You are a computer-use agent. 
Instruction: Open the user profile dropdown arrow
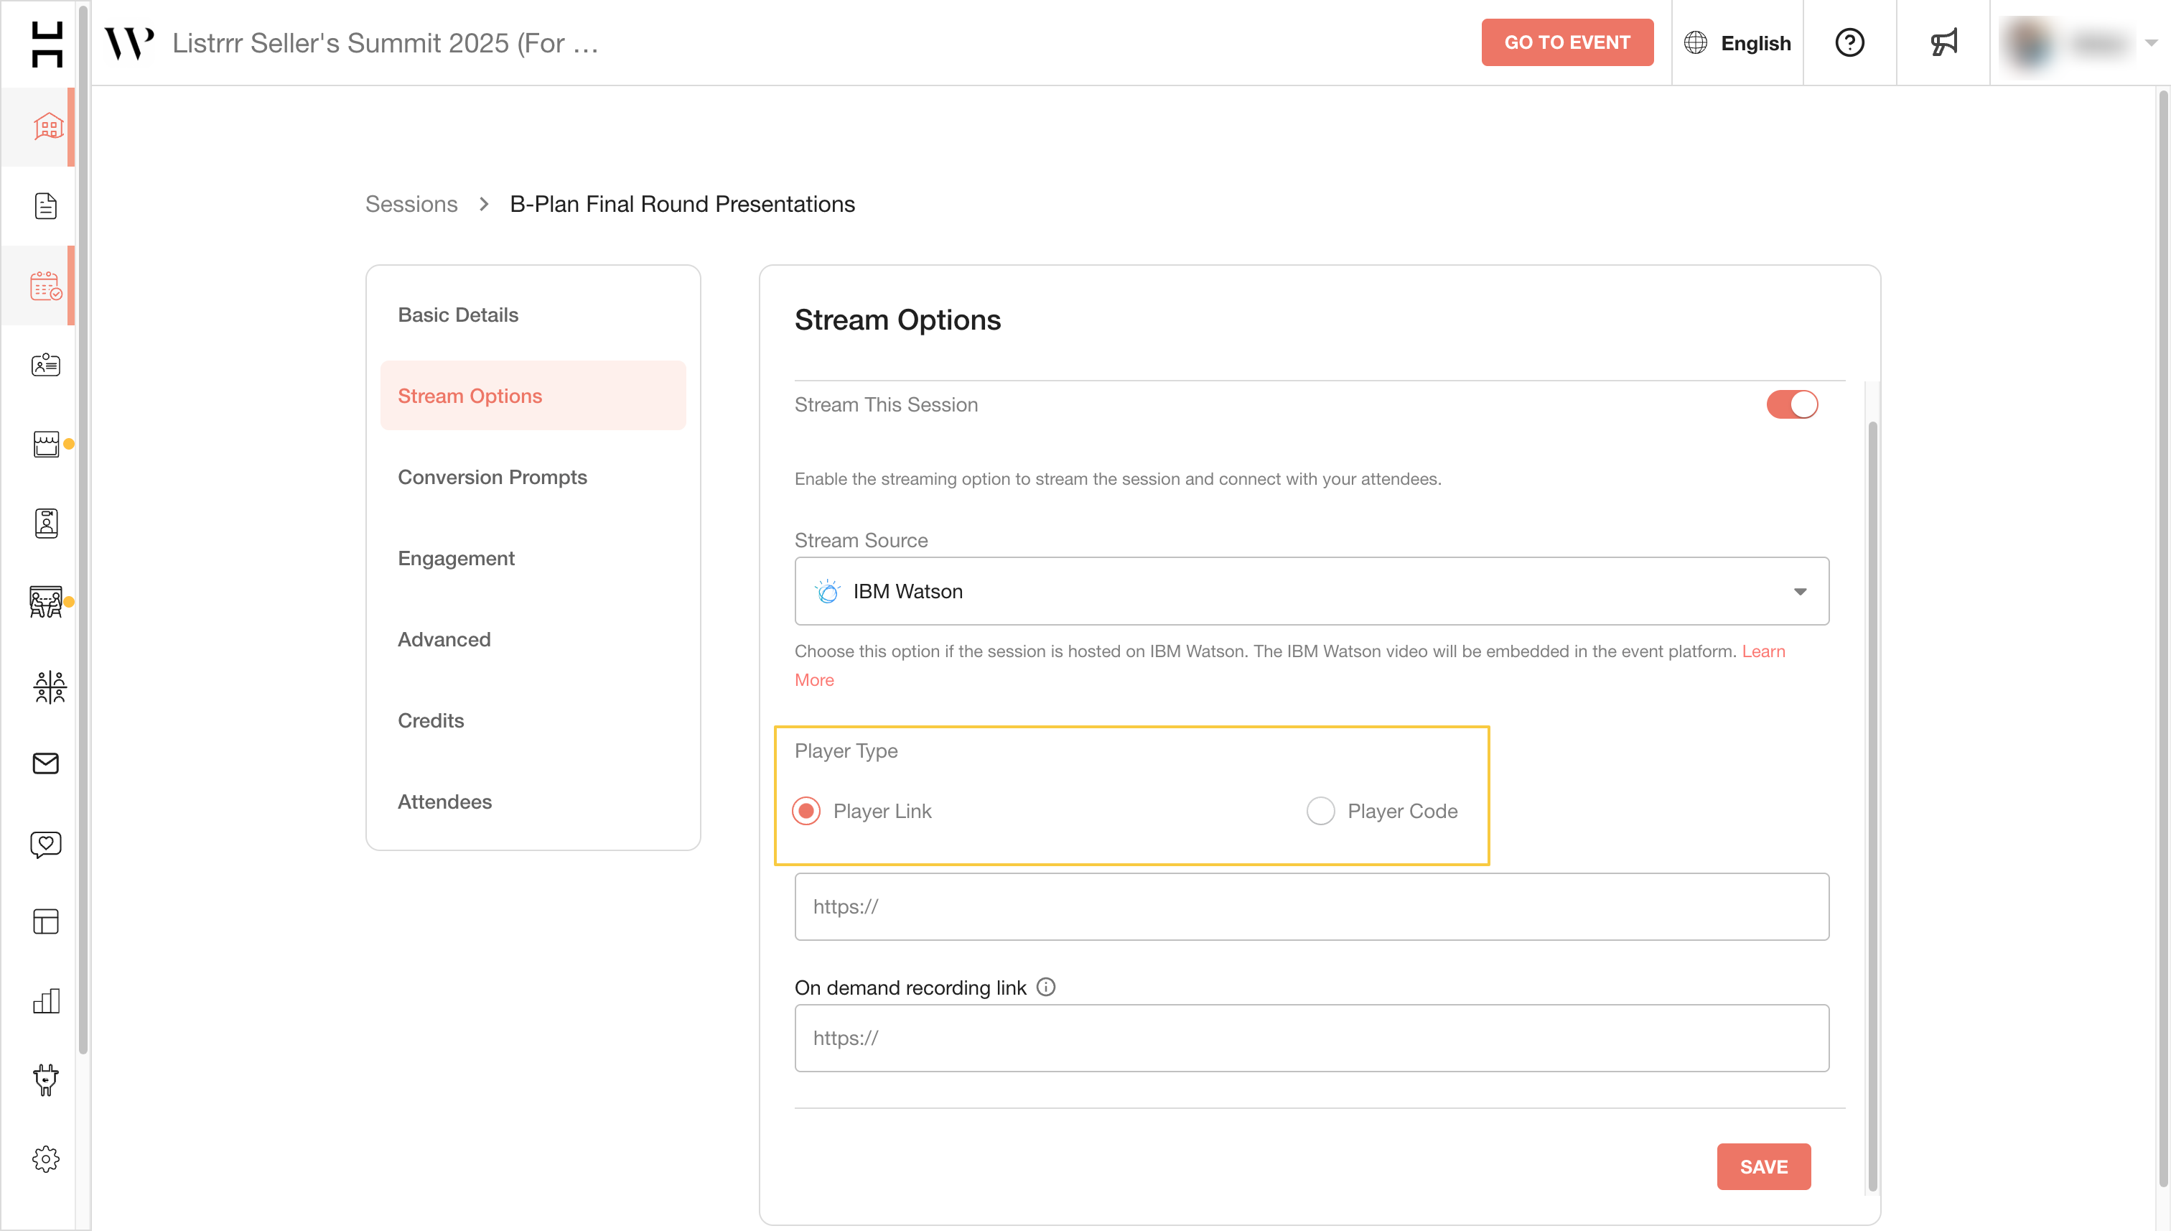(2151, 42)
